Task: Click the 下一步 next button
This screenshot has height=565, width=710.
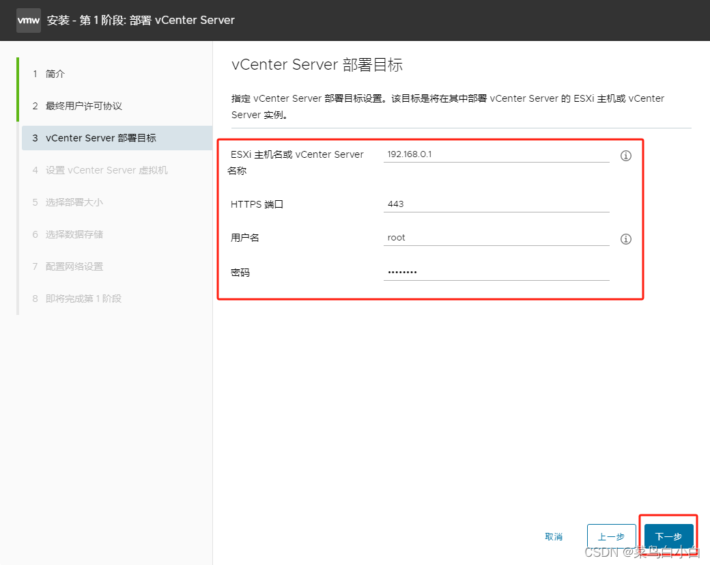Action: pos(669,537)
